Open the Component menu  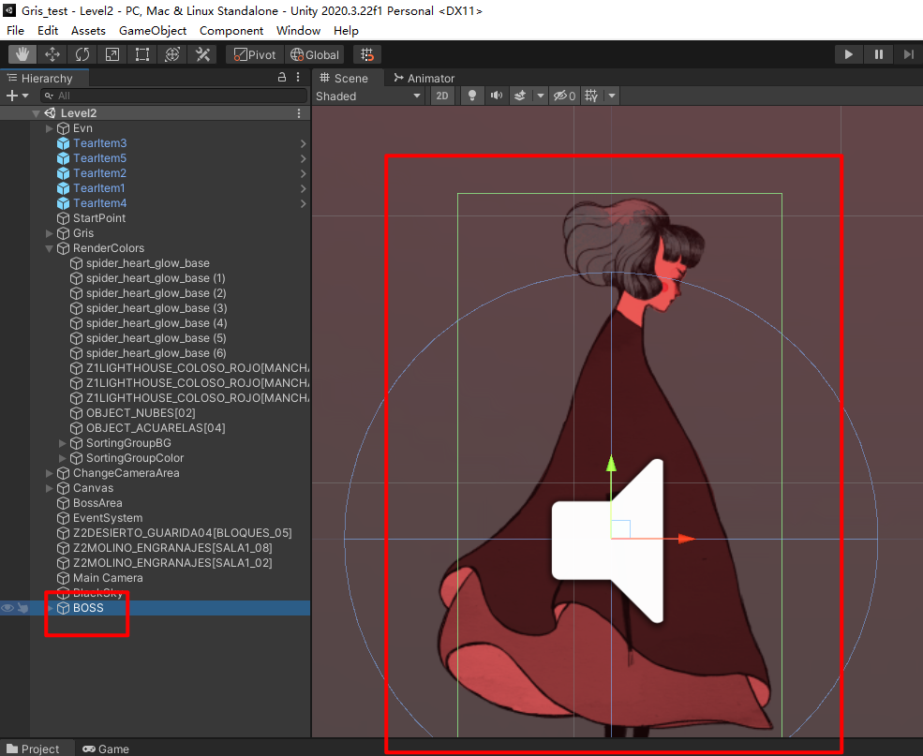(231, 31)
